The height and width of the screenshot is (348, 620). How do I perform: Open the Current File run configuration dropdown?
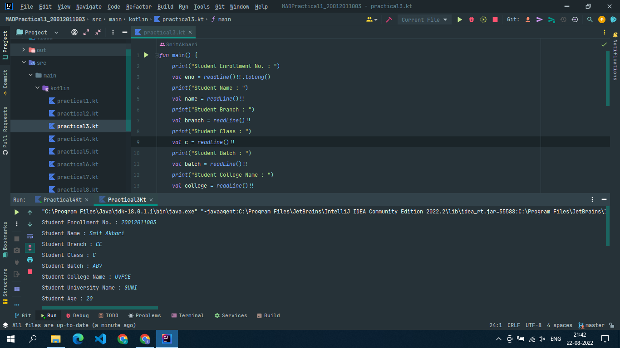(424, 19)
